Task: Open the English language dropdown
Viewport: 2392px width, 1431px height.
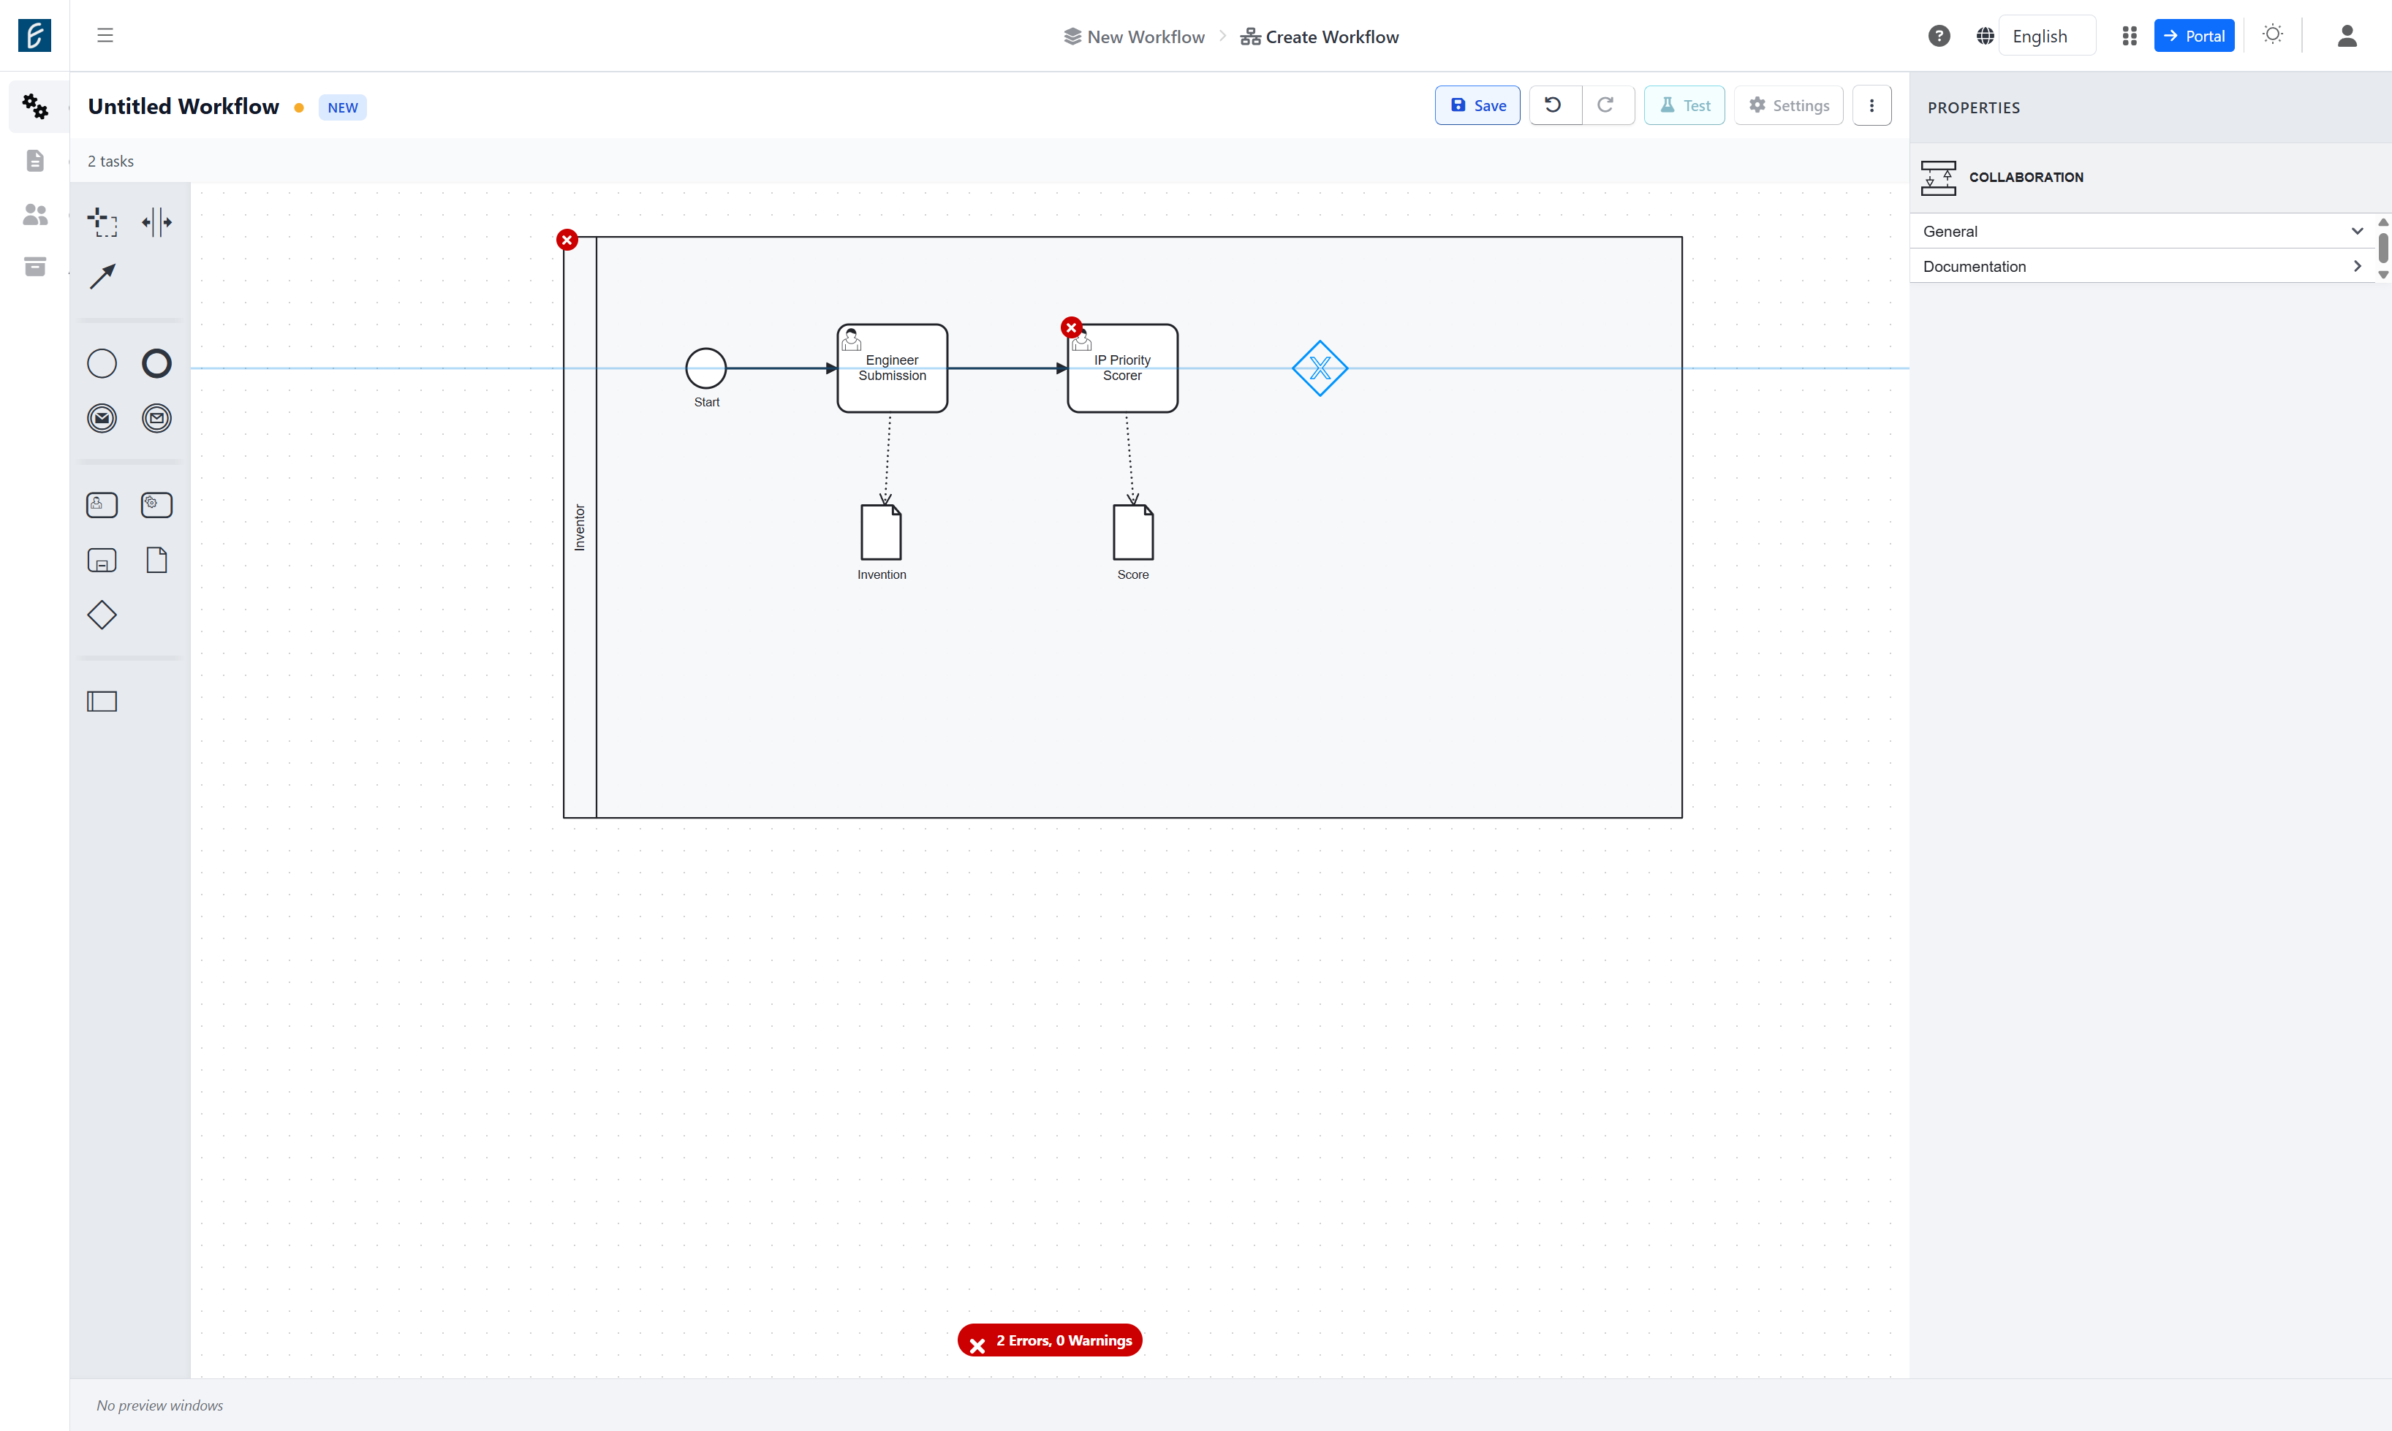Action: tap(2047, 36)
